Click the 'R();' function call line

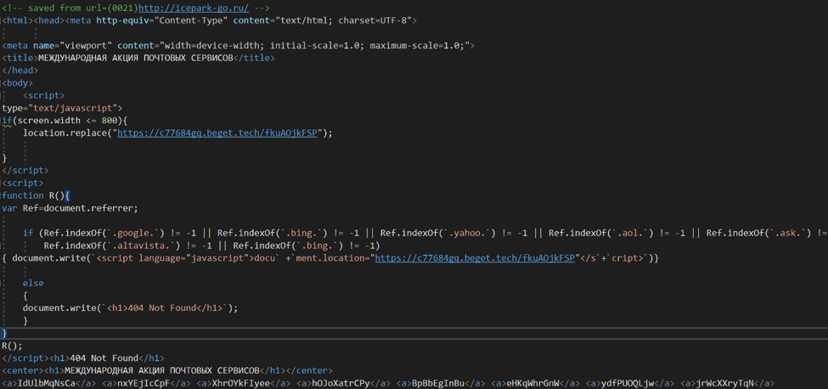click(x=13, y=346)
